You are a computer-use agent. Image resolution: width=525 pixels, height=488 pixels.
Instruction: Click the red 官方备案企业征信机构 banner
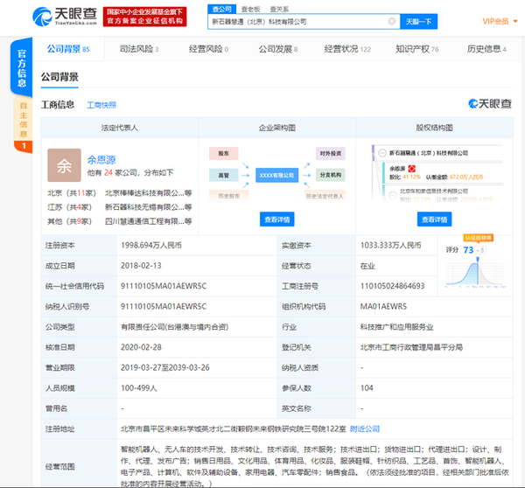144,17
